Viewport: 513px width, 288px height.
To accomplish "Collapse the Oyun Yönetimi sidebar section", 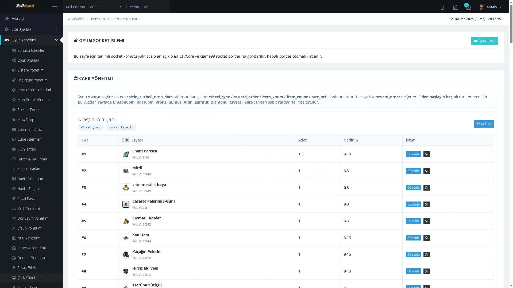I will pos(31,40).
